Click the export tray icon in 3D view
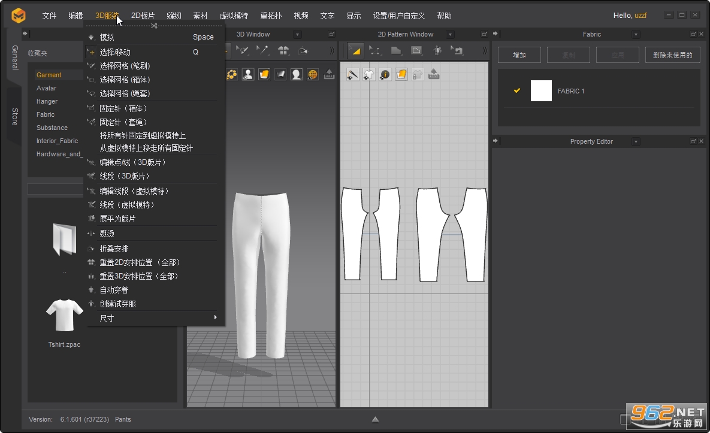The image size is (710, 433). [x=329, y=74]
